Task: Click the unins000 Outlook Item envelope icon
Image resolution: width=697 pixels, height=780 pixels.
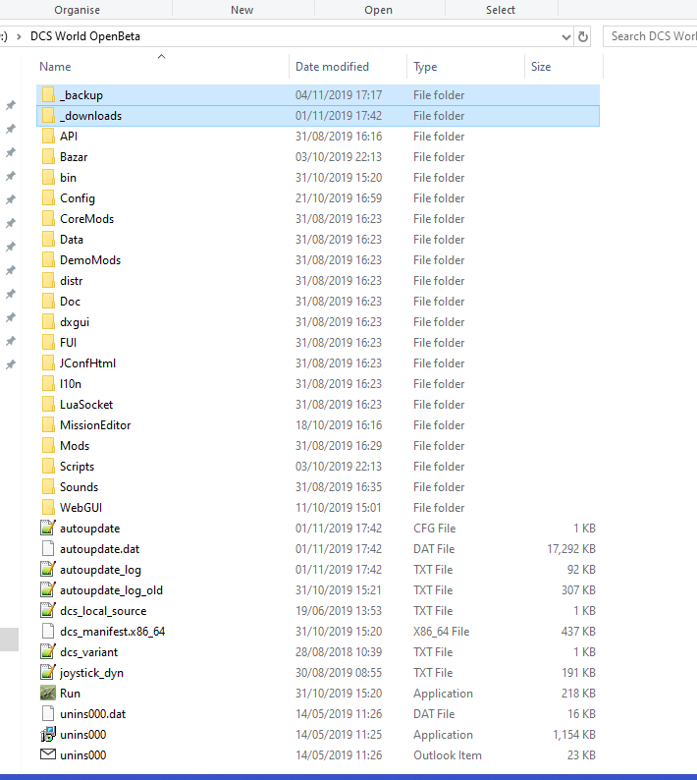Action: pos(48,754)
